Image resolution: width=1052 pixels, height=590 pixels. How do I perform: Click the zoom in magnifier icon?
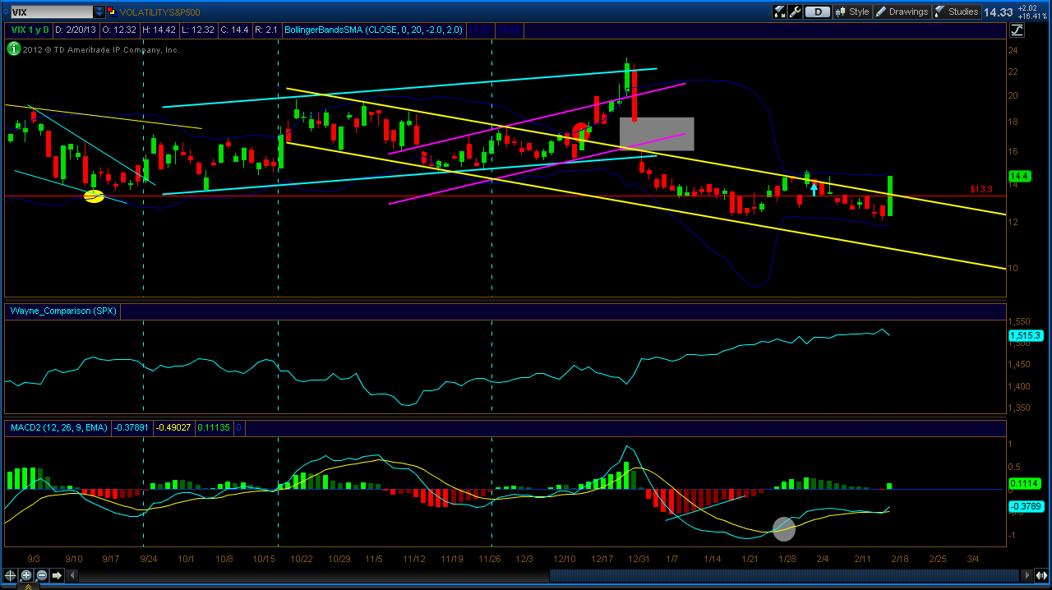26,575
